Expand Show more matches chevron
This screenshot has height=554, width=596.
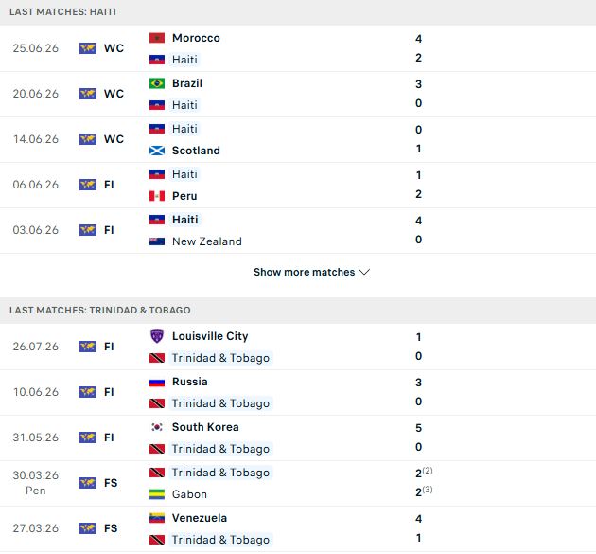[364, 272]
